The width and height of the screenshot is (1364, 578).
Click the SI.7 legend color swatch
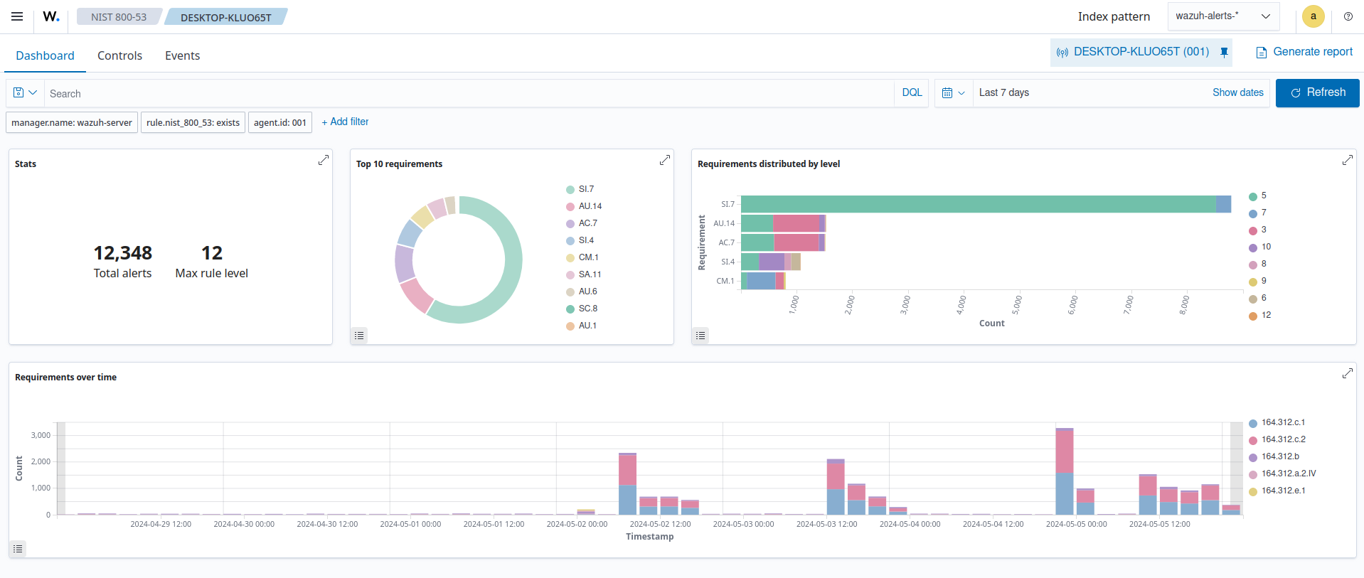tap(570, 190)
